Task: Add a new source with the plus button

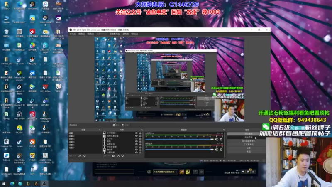Action: [105, 156]
